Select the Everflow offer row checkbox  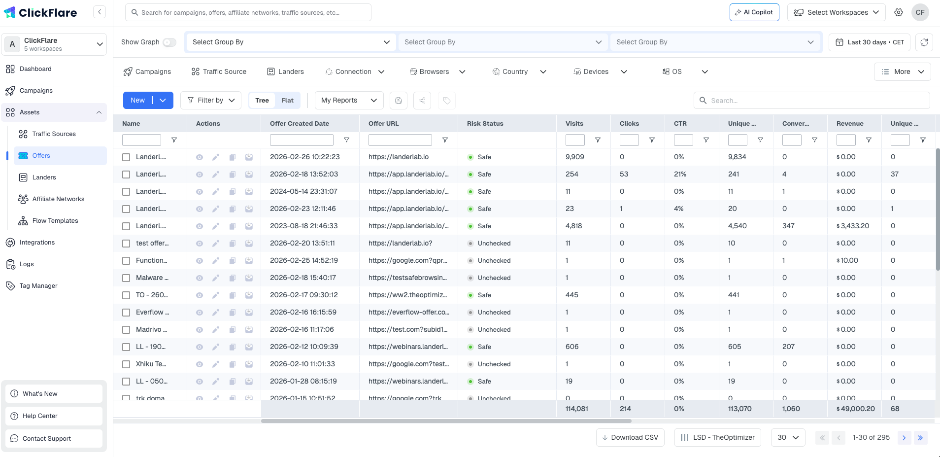tap(126, 313)
